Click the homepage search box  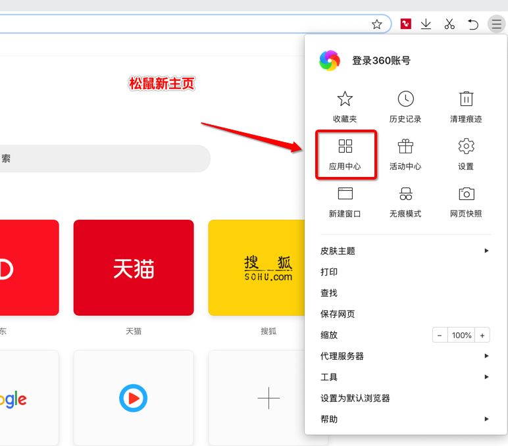(x=105, y=159)
